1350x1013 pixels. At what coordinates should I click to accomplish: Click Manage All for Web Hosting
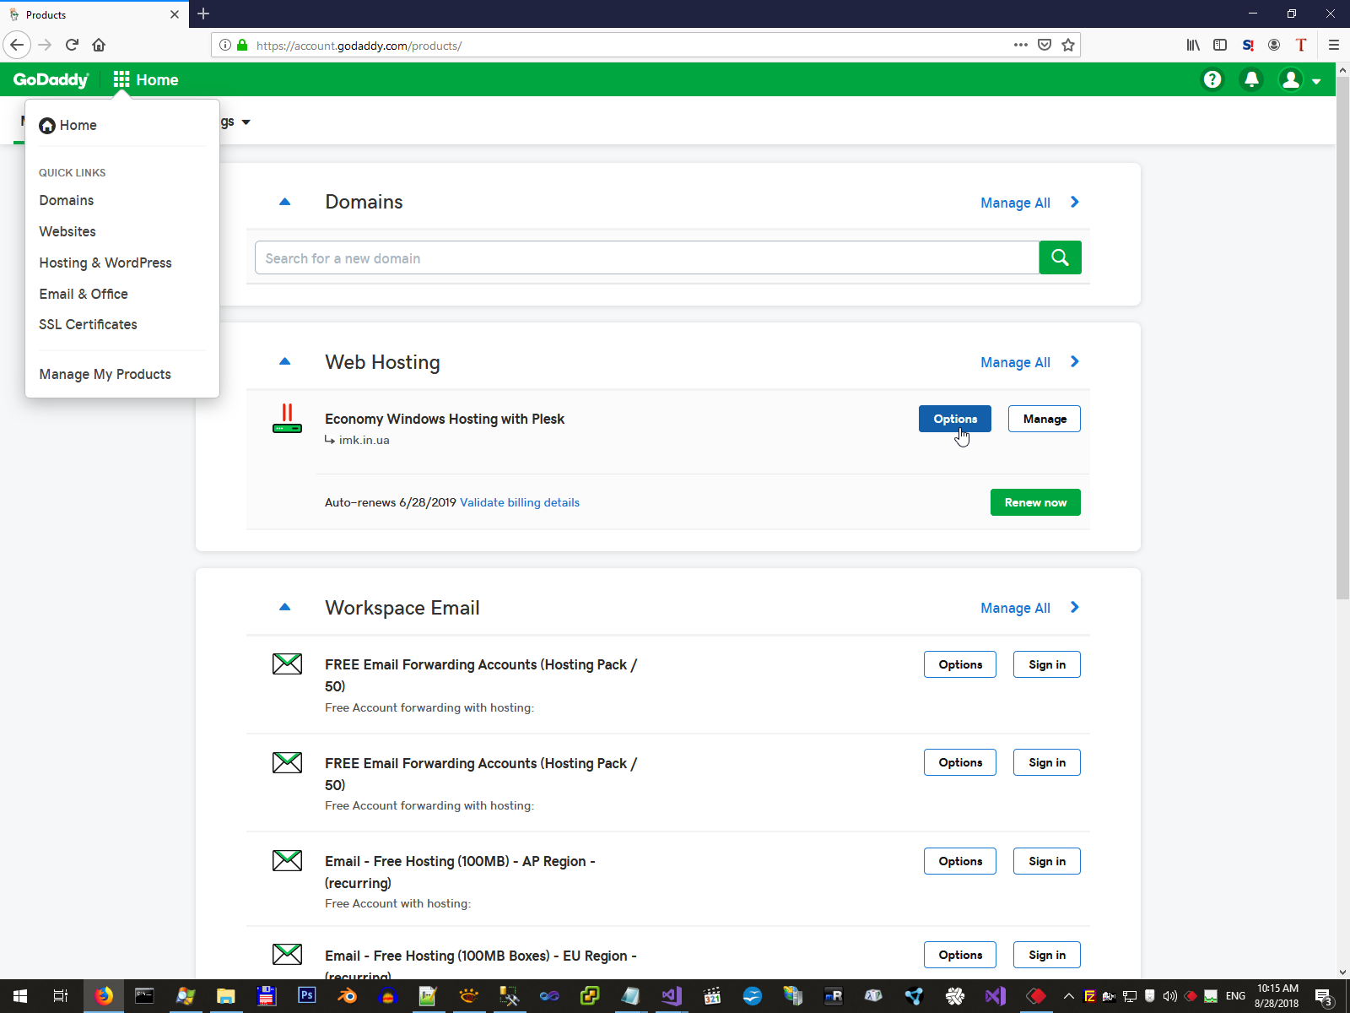(1015, 362)
